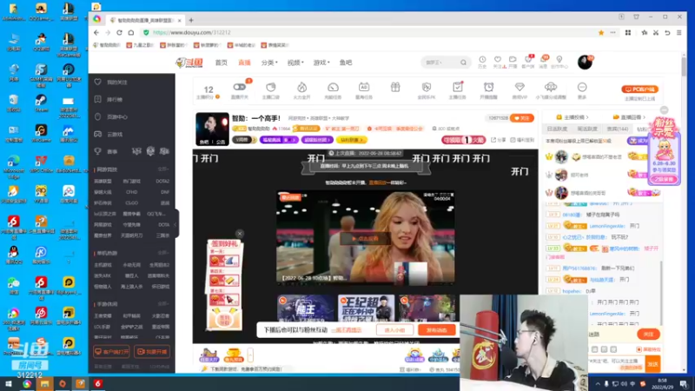Open the More ellipsis icon in toolbar
This screenshot has width=695, height=391.
582,88
